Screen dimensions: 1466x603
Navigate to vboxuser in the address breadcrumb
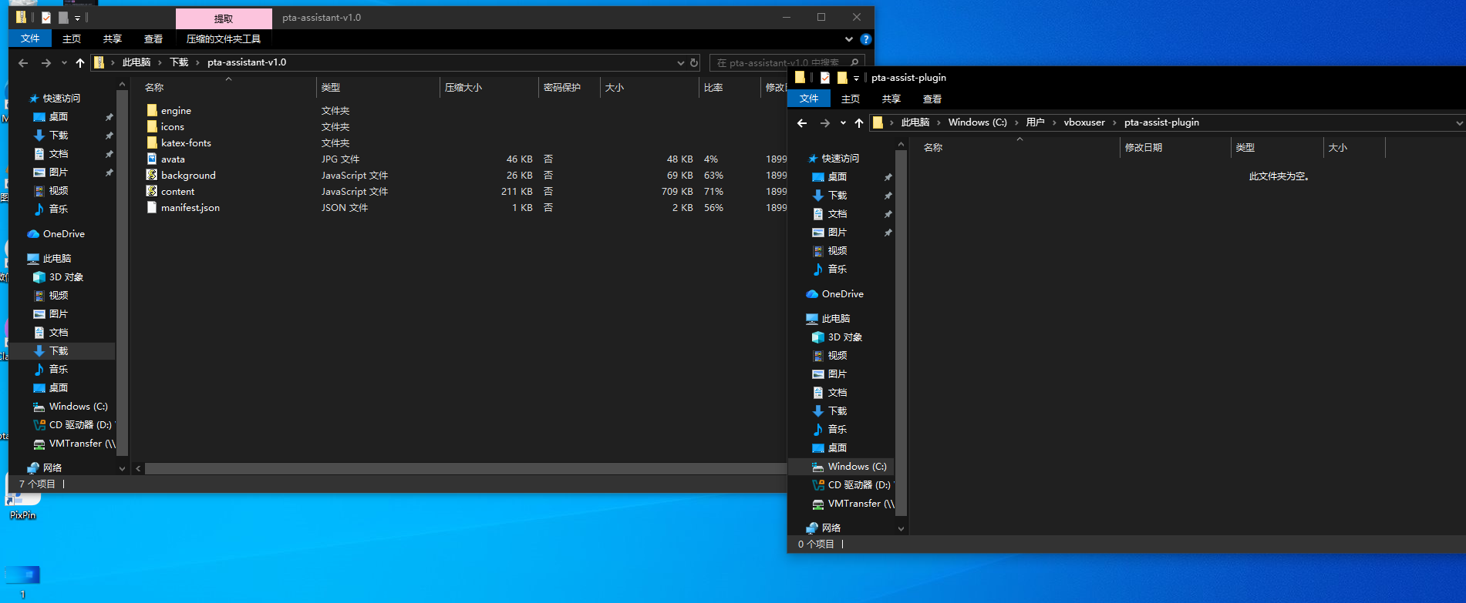click(1084, 123)
